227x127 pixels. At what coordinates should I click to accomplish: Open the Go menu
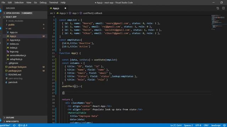coord(35,2)
